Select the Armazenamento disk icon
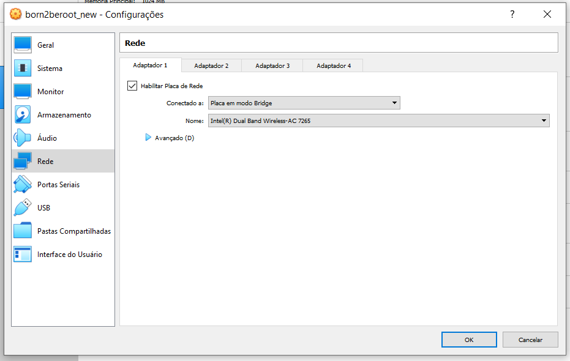The width and height of the screenshot is (570, 361). point(23,114)
